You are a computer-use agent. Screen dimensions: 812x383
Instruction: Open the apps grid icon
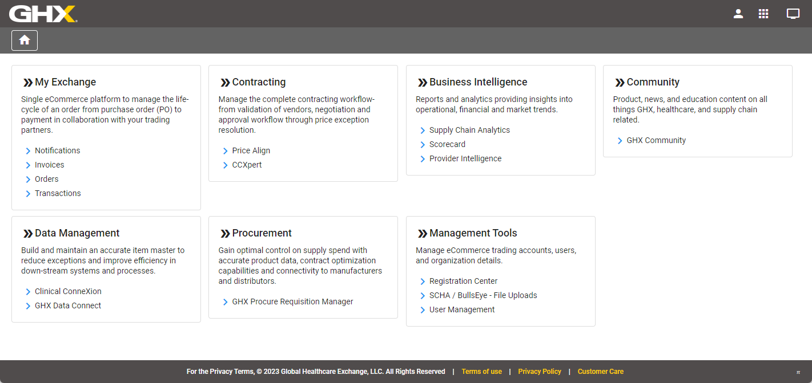coord(763,14)
